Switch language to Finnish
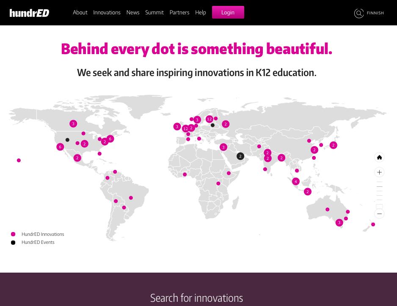Viewport: 397px width, 306px height. pos(375,13)
